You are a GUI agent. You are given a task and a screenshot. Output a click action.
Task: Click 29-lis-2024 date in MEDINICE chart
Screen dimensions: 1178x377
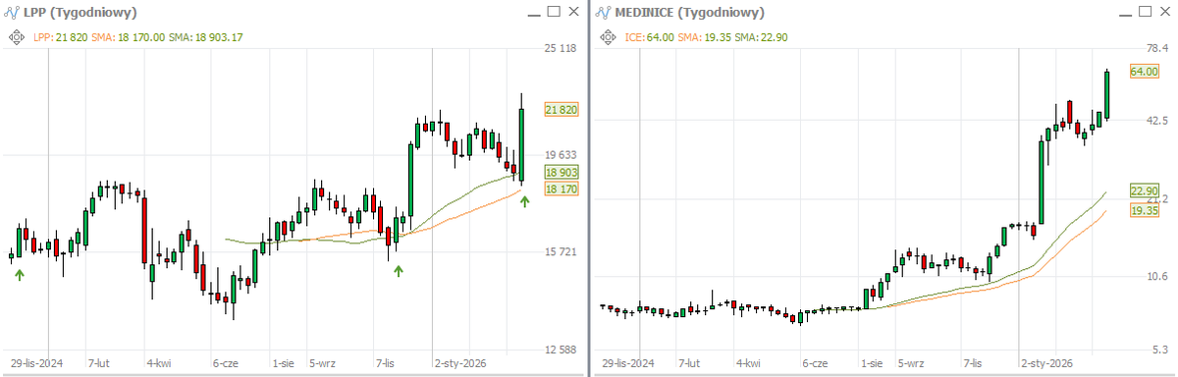coord(628,363)
